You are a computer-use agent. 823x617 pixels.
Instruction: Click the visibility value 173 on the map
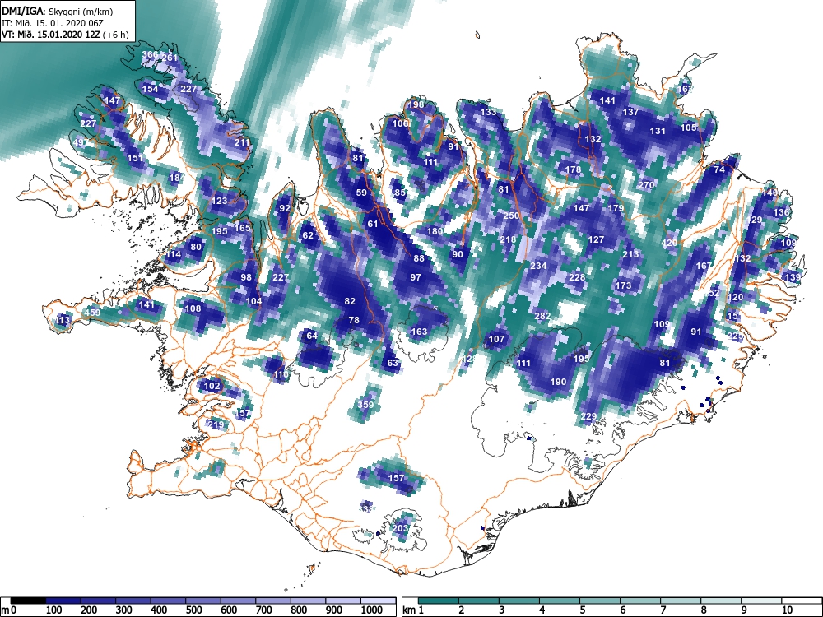coord(623,285)
